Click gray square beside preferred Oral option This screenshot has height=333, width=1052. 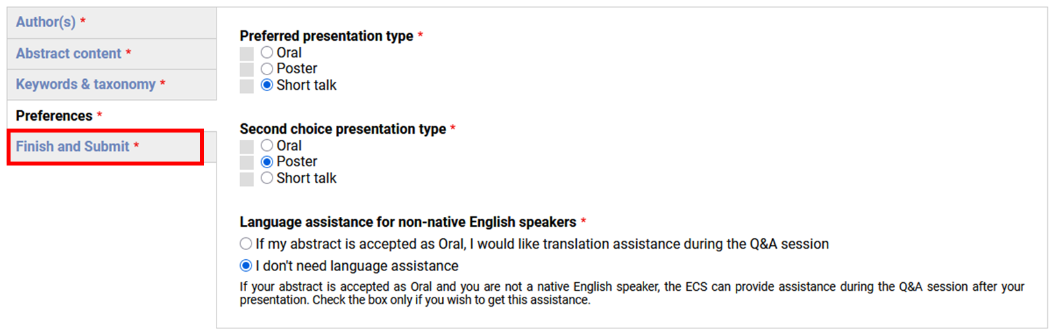247,53
